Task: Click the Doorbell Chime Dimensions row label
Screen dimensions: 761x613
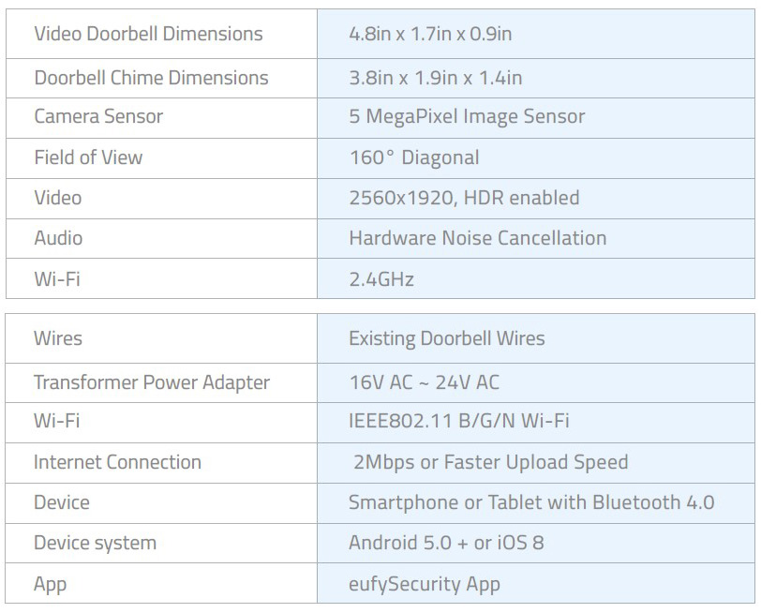Action: point(152,78)
